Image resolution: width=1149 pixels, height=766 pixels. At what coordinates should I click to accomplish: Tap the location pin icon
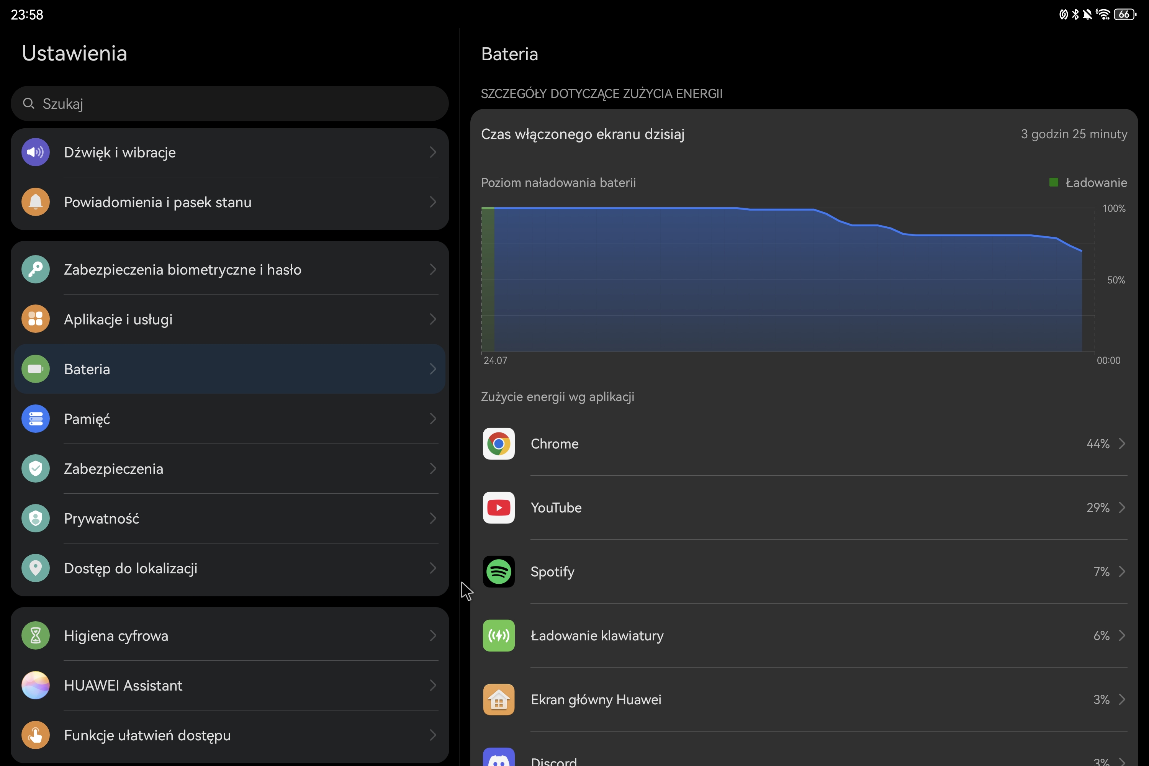point(36,568)
